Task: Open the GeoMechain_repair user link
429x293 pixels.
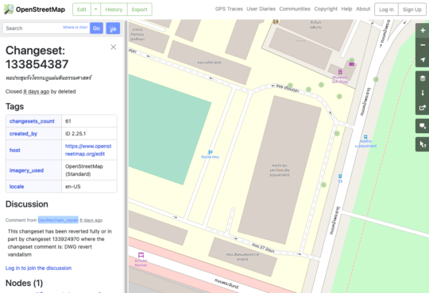Action: [58, 220]
